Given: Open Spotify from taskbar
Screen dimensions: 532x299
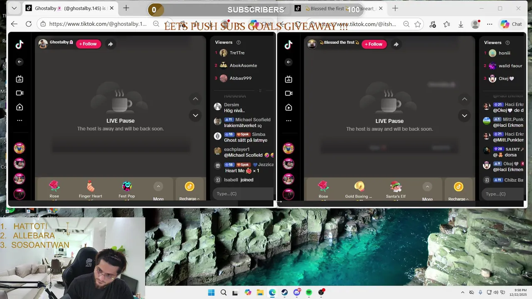Looking at the screenshot, I should click(309, 292).
